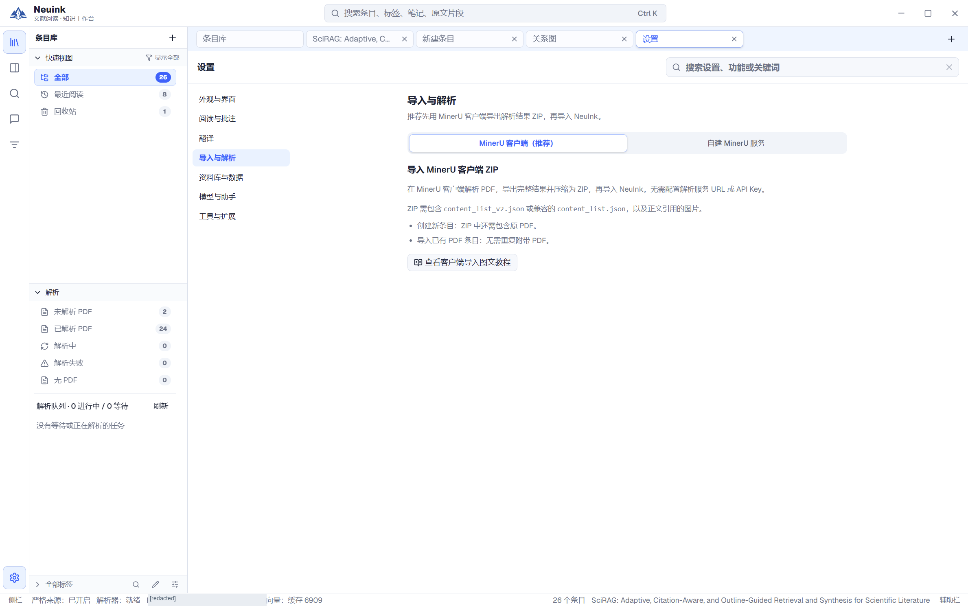This screenshot has height=606, width=968.
Task: Toggle 侧栏 in the status bar
Action: pos(15,600)
